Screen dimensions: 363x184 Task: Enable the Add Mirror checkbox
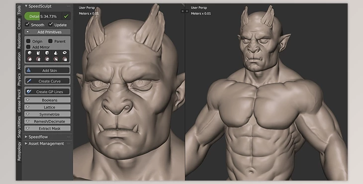tap(28, 47)
